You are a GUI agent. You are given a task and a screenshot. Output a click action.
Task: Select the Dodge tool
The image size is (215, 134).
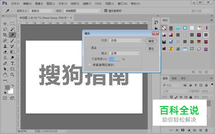point(12,58)
